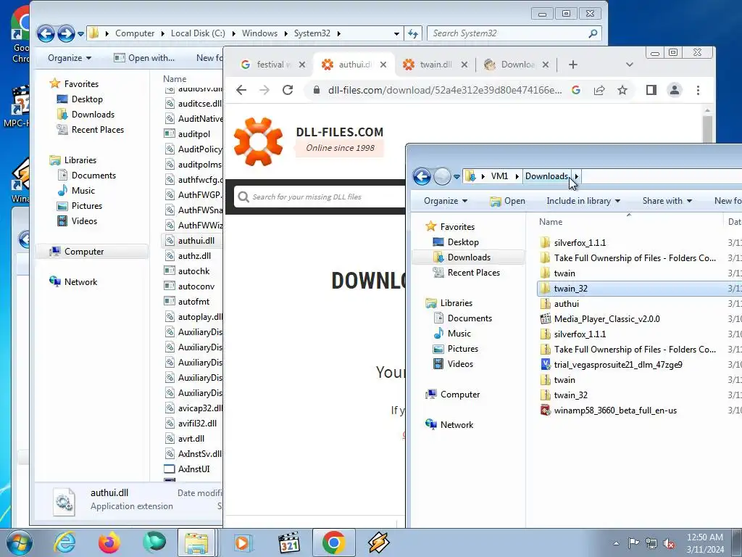The image size is (742, 557).
Task: Click Google icon in address bar
Action: point(576,90)
